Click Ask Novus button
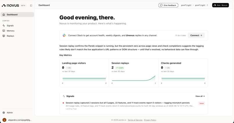Viewport: 234px width, 123px height. pyautogui.click(x=220, y=5)
